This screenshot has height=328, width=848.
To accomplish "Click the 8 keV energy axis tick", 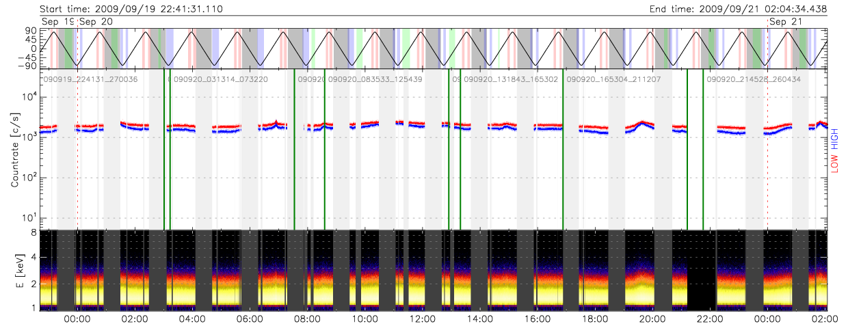I will click(x=33, y=232).
